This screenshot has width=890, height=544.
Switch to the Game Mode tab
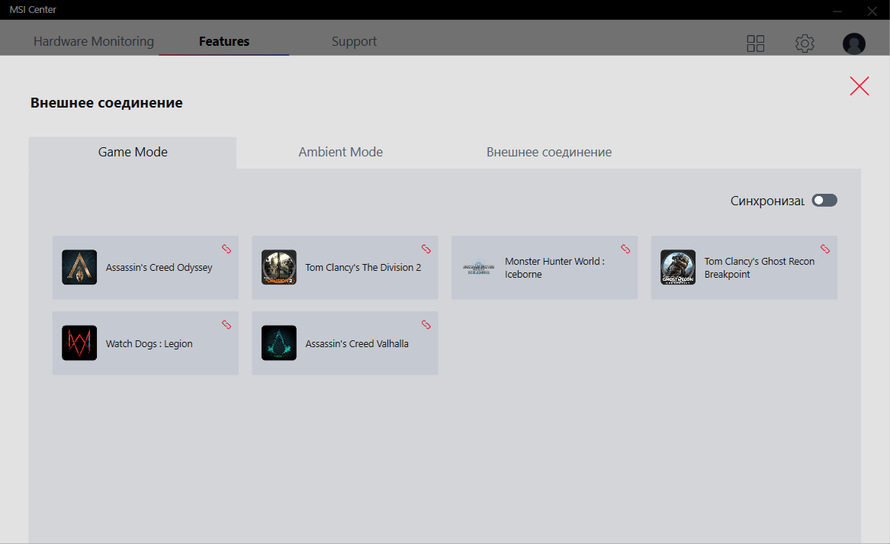[133, 152]
